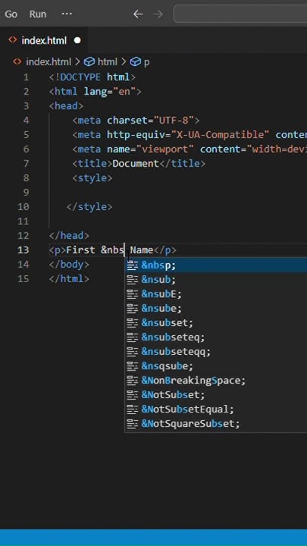Click the unsaved dot on index.html tab
This screenshot has width=307, height=546.
[x=77, y=40]
